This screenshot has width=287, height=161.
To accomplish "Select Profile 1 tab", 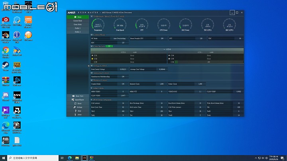I will pyautogui.click(x=78, y=28).
